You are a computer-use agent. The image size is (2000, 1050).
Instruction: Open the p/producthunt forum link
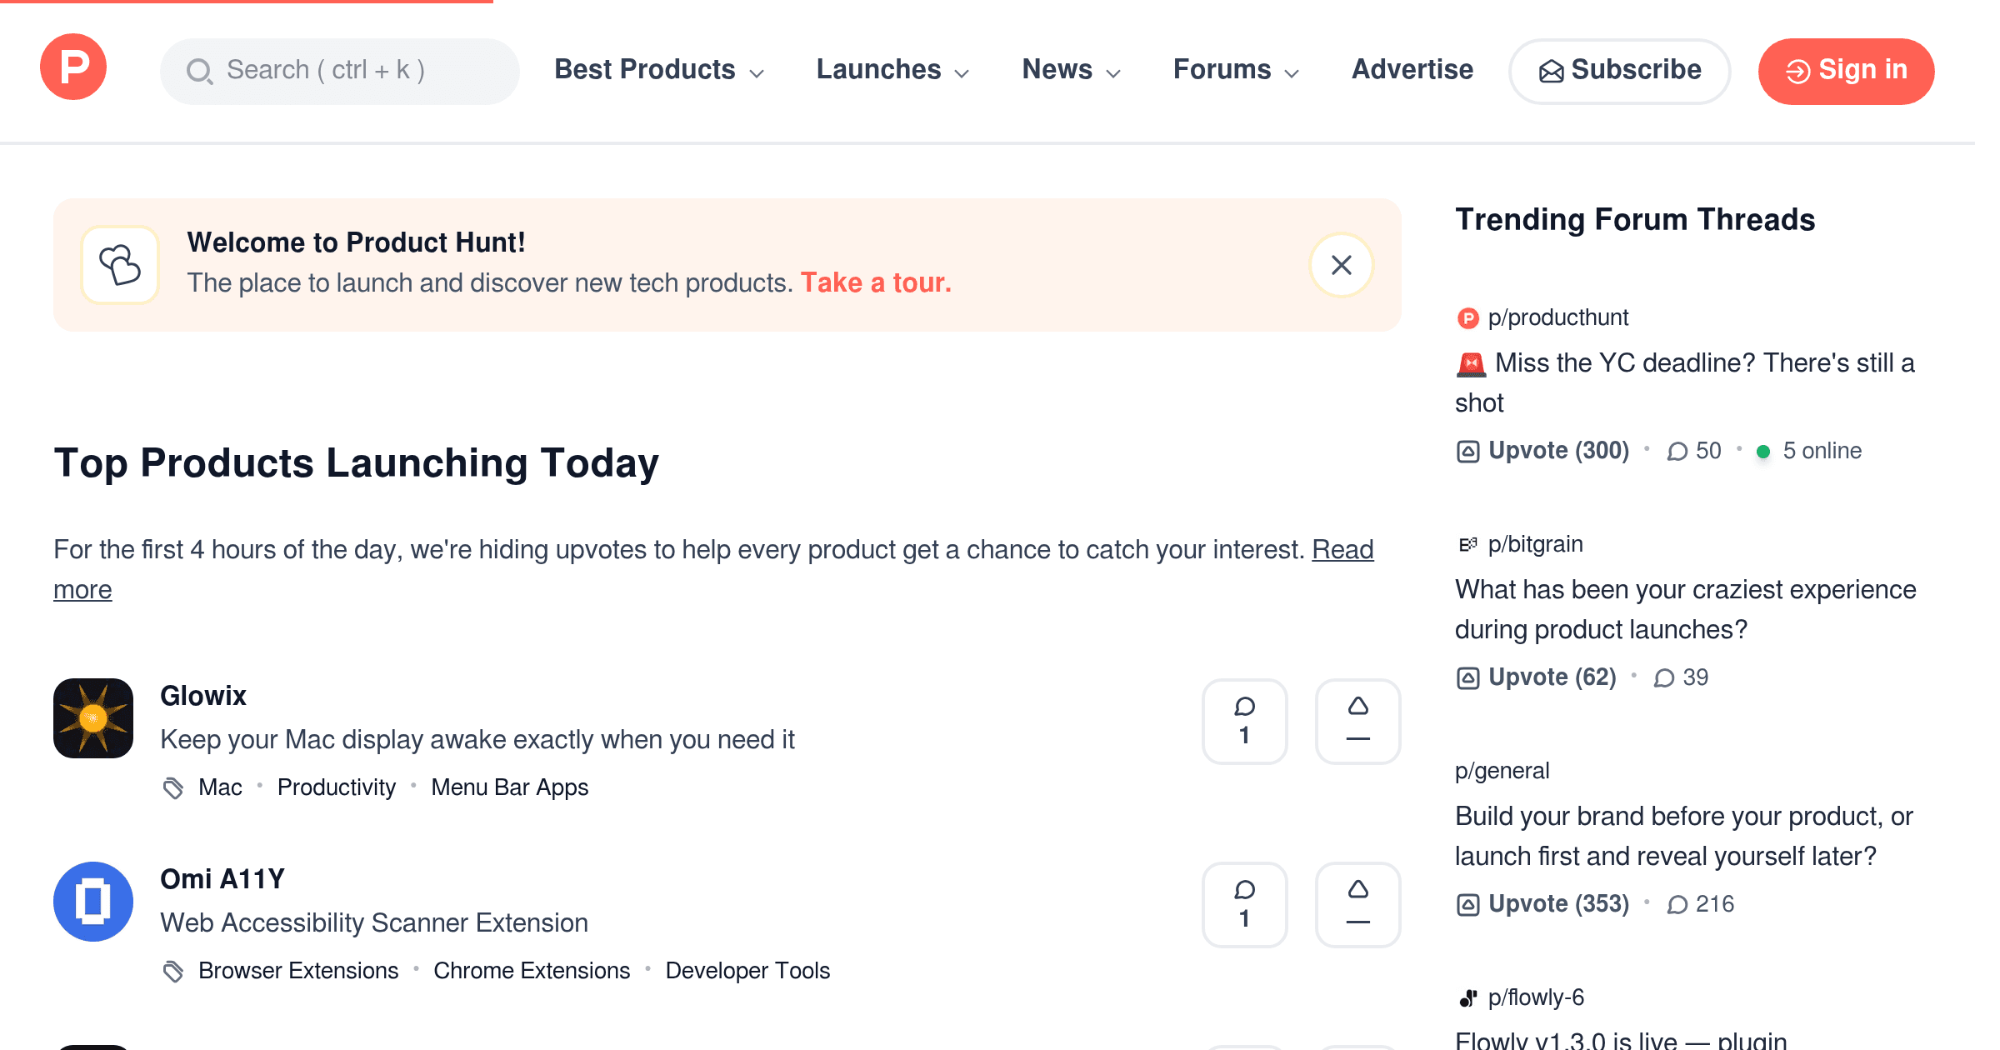pos(1558,317)
